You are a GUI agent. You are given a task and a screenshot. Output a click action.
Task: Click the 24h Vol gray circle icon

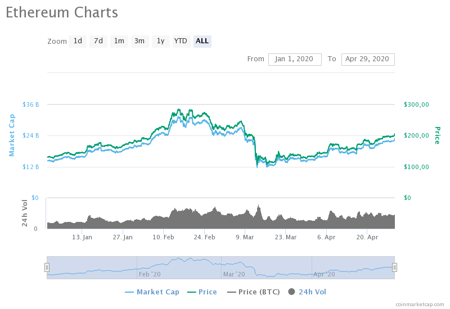coord(291,292)
